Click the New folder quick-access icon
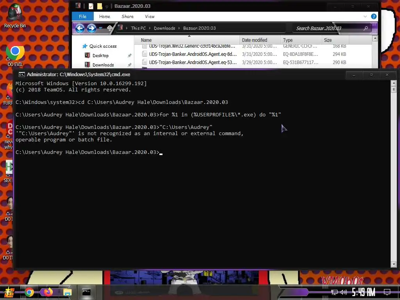400x300 pixels. pyautogui.click(x=100, y=6)
